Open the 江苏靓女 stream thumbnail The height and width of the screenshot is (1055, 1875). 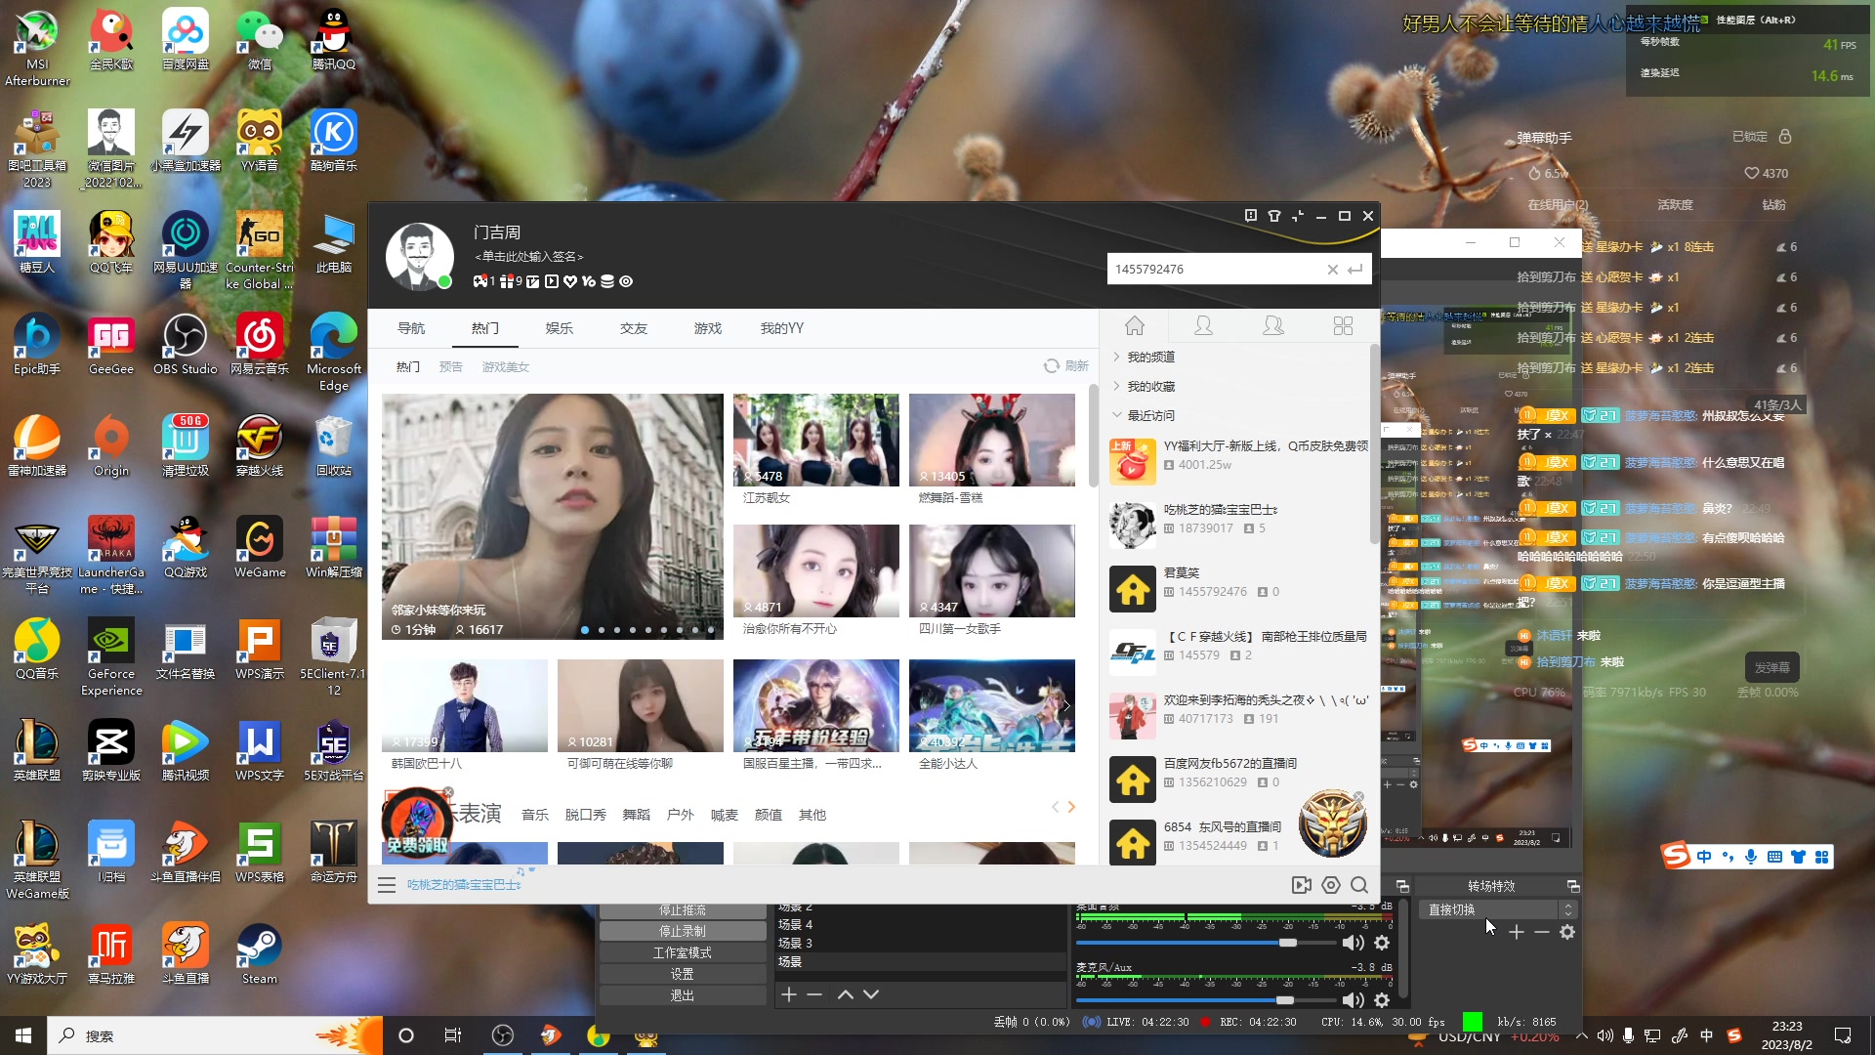tap(815, 441)
